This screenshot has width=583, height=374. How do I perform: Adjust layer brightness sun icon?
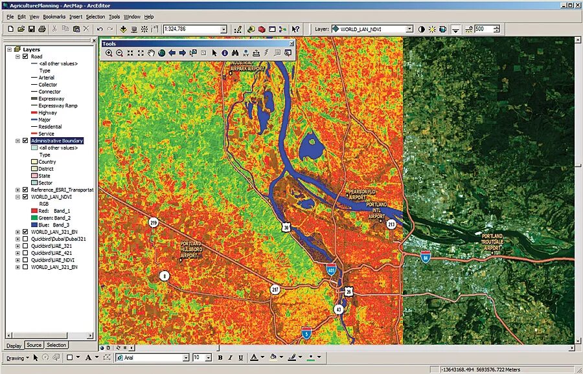[431, 29]
